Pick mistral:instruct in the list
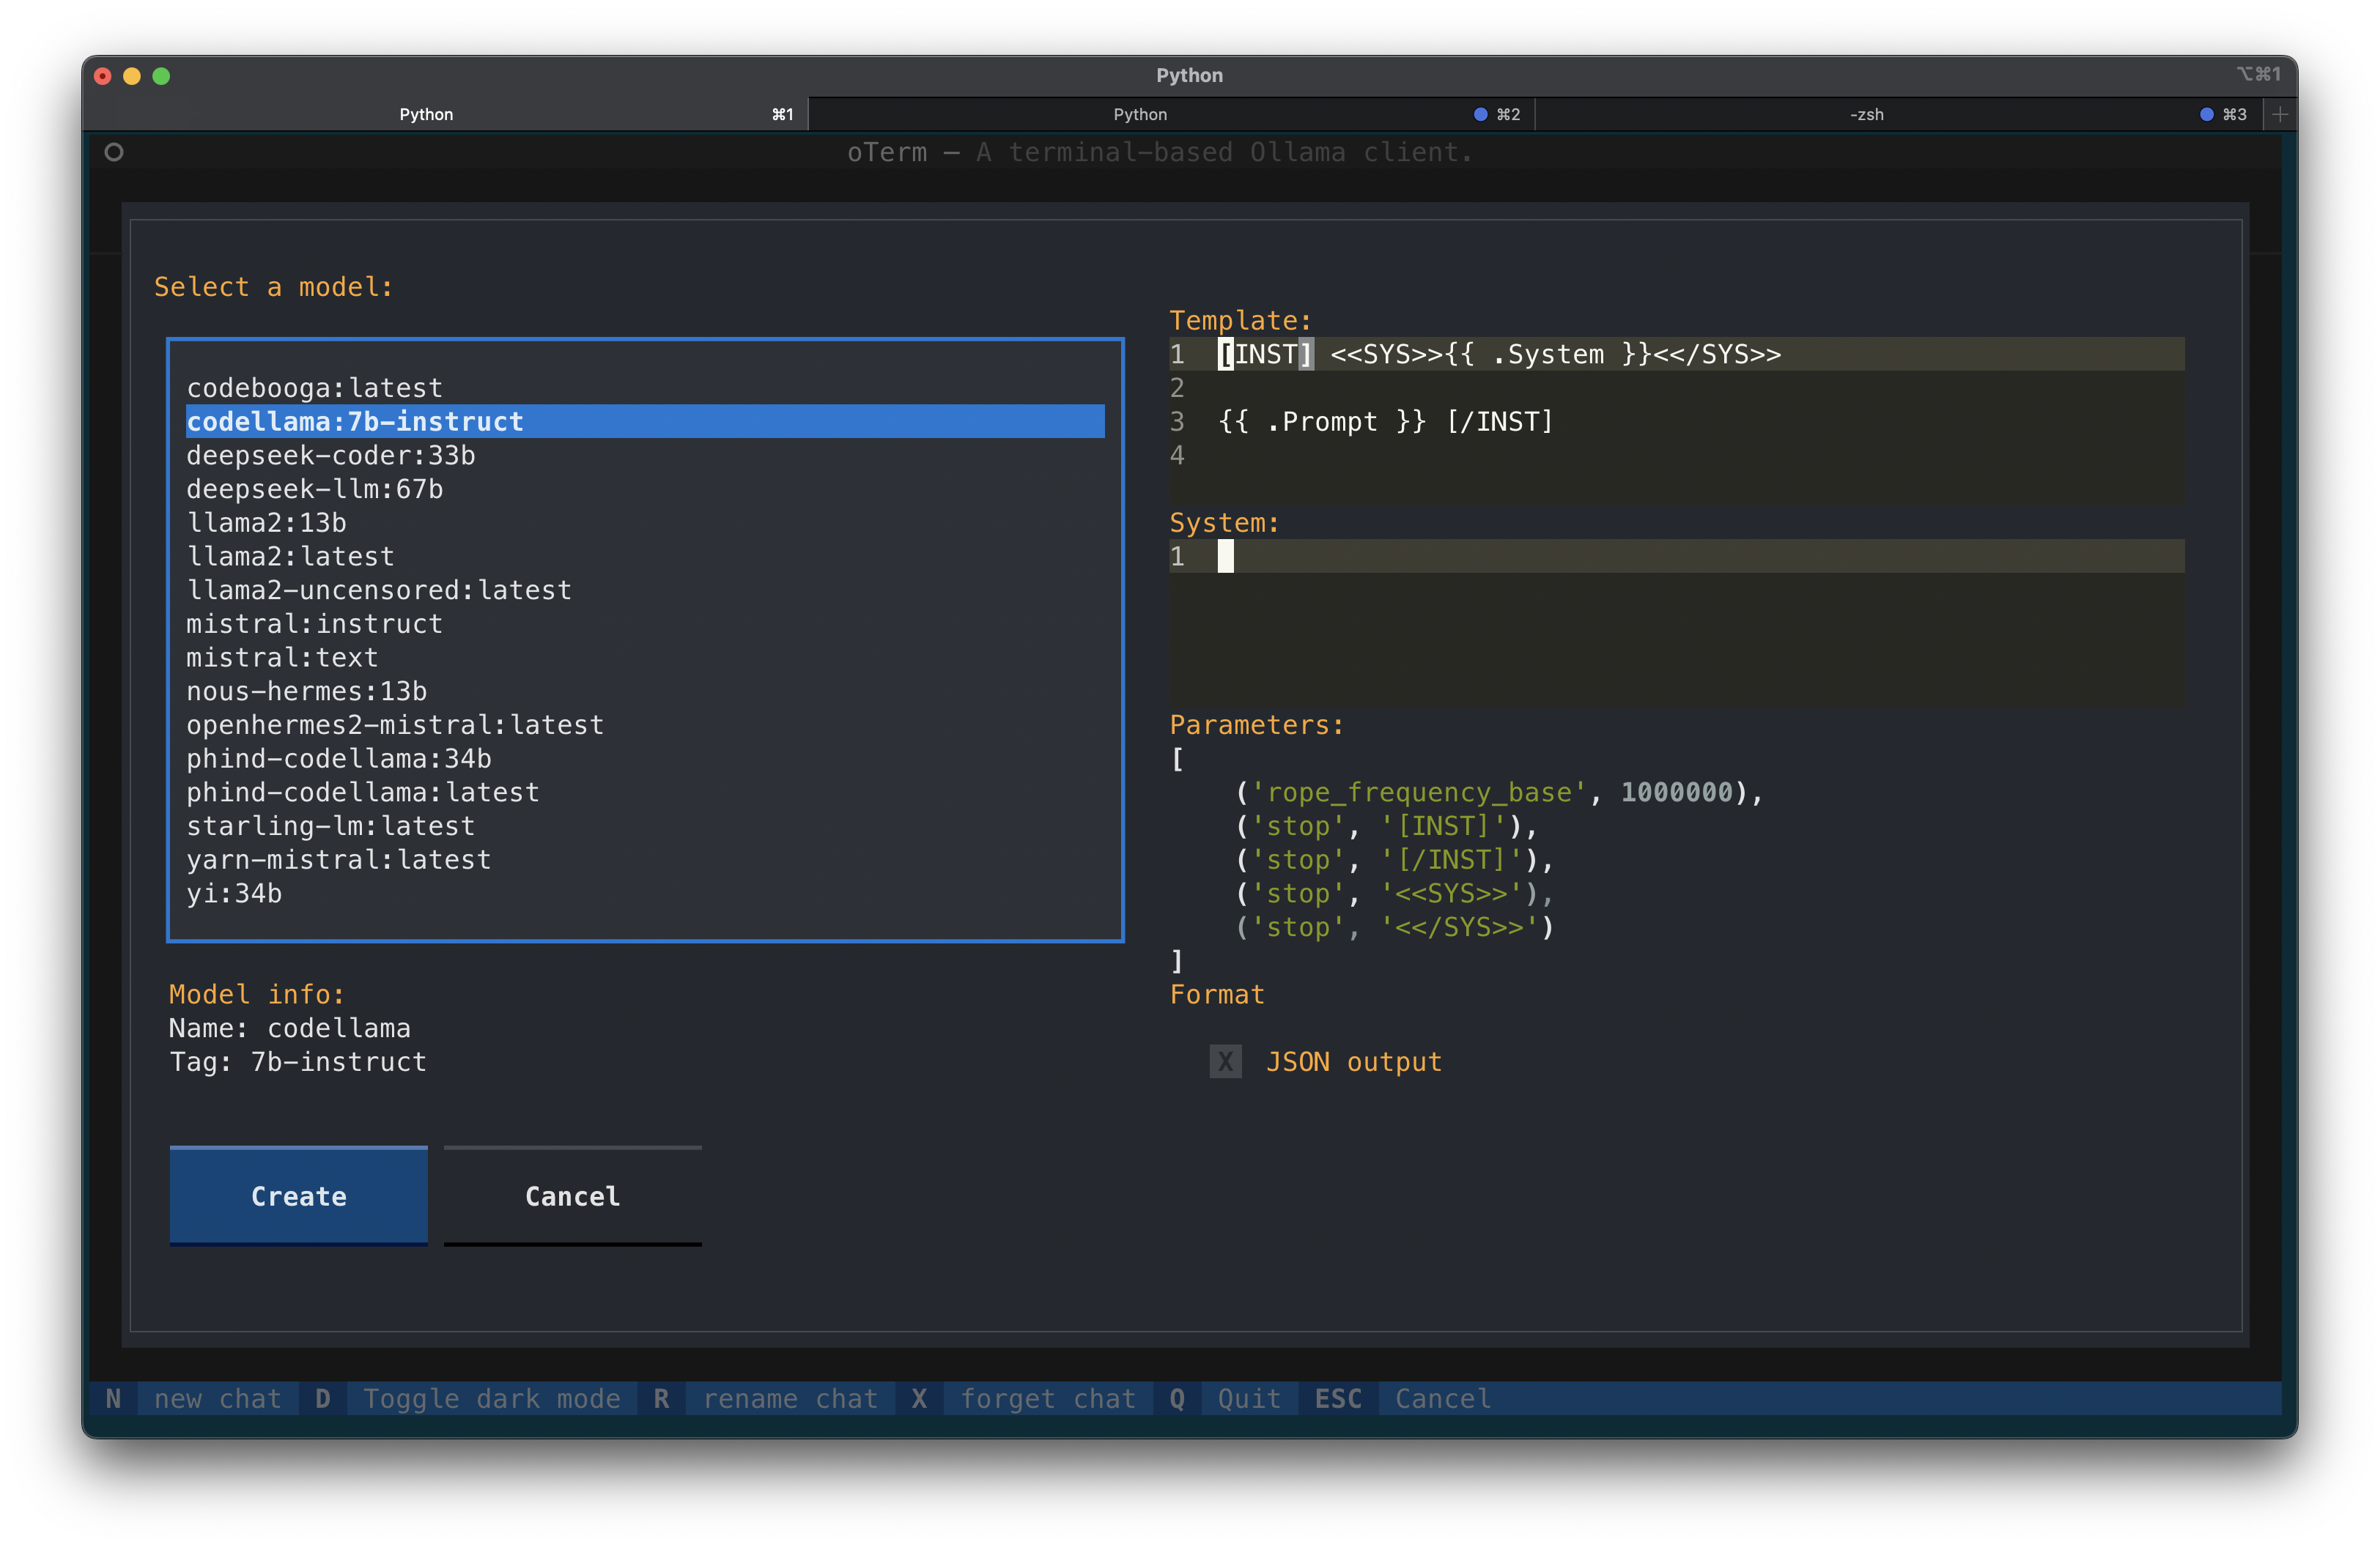Image resolution: width=2380 pixels, height=1547 pixels. tap(314, 623)
